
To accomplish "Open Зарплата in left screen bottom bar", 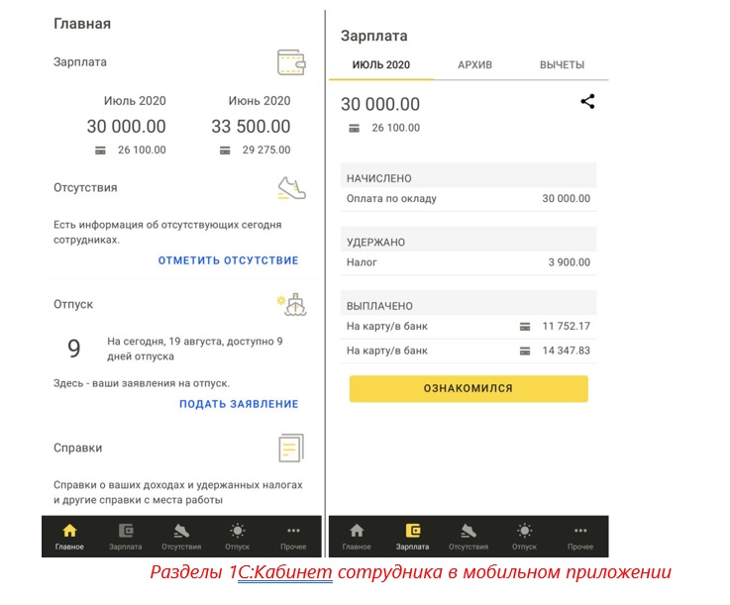I will (x=125, y=537).
